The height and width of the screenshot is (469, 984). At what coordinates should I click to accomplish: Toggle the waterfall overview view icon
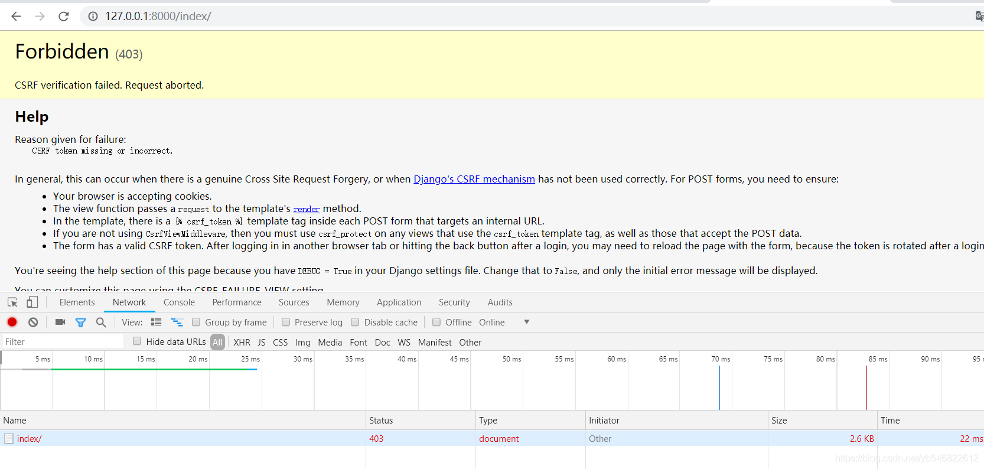[177, 322]
